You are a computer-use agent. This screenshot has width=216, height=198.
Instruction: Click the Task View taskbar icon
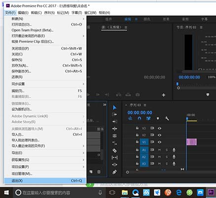point(112,193)
